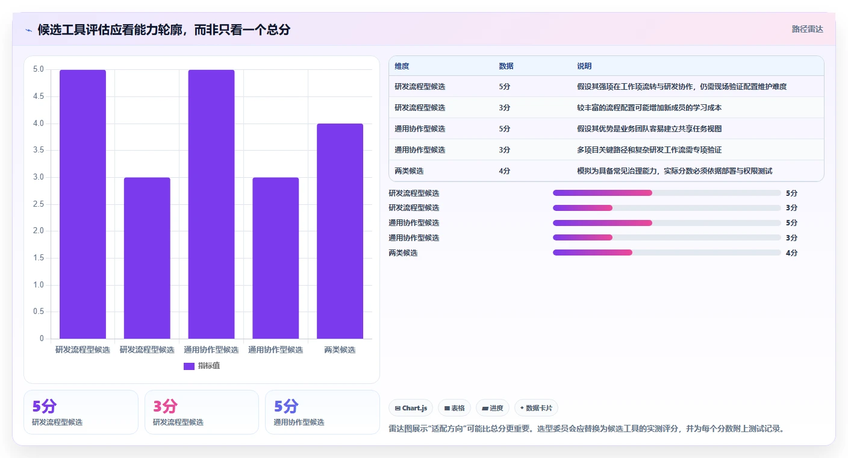The image size is (848, 458).
Task: Click the lightning icon beside the page title
Action: click(29, 30)
